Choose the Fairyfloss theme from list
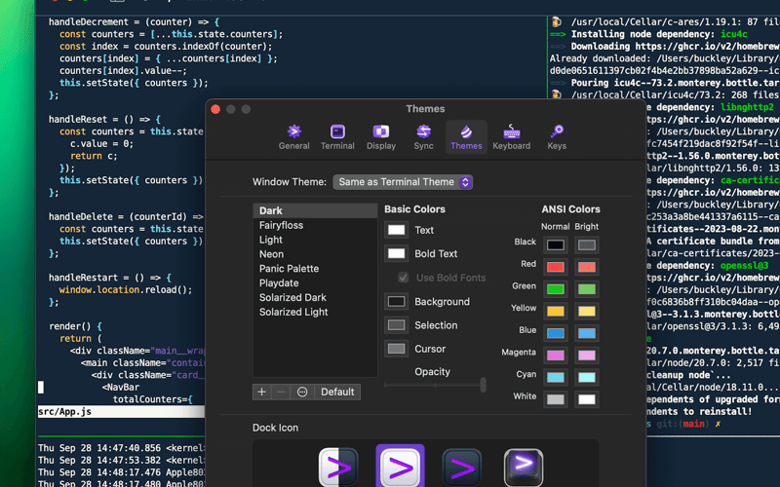780x487 pixels. [x=281, y=225]
